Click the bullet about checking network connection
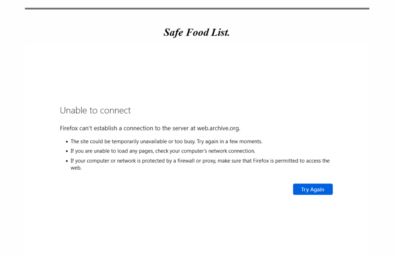 coord(163,151)
